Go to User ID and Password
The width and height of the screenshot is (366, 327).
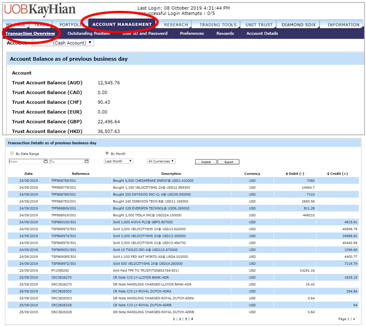pyautogui.click(x=145, y=34)
